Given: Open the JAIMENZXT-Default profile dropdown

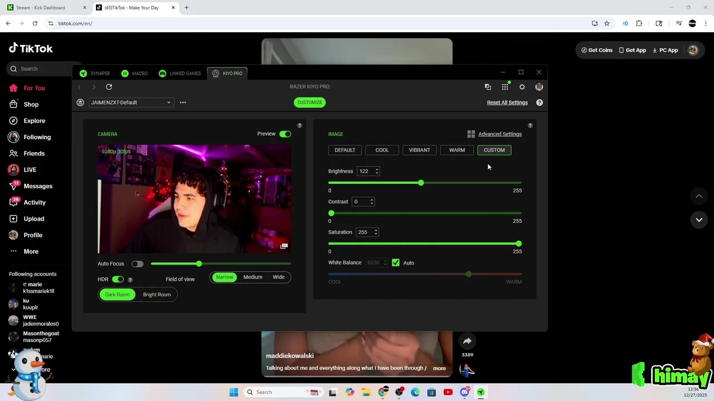Looking at the screenshot, I should pyautogui.click(x=131, y=102).
